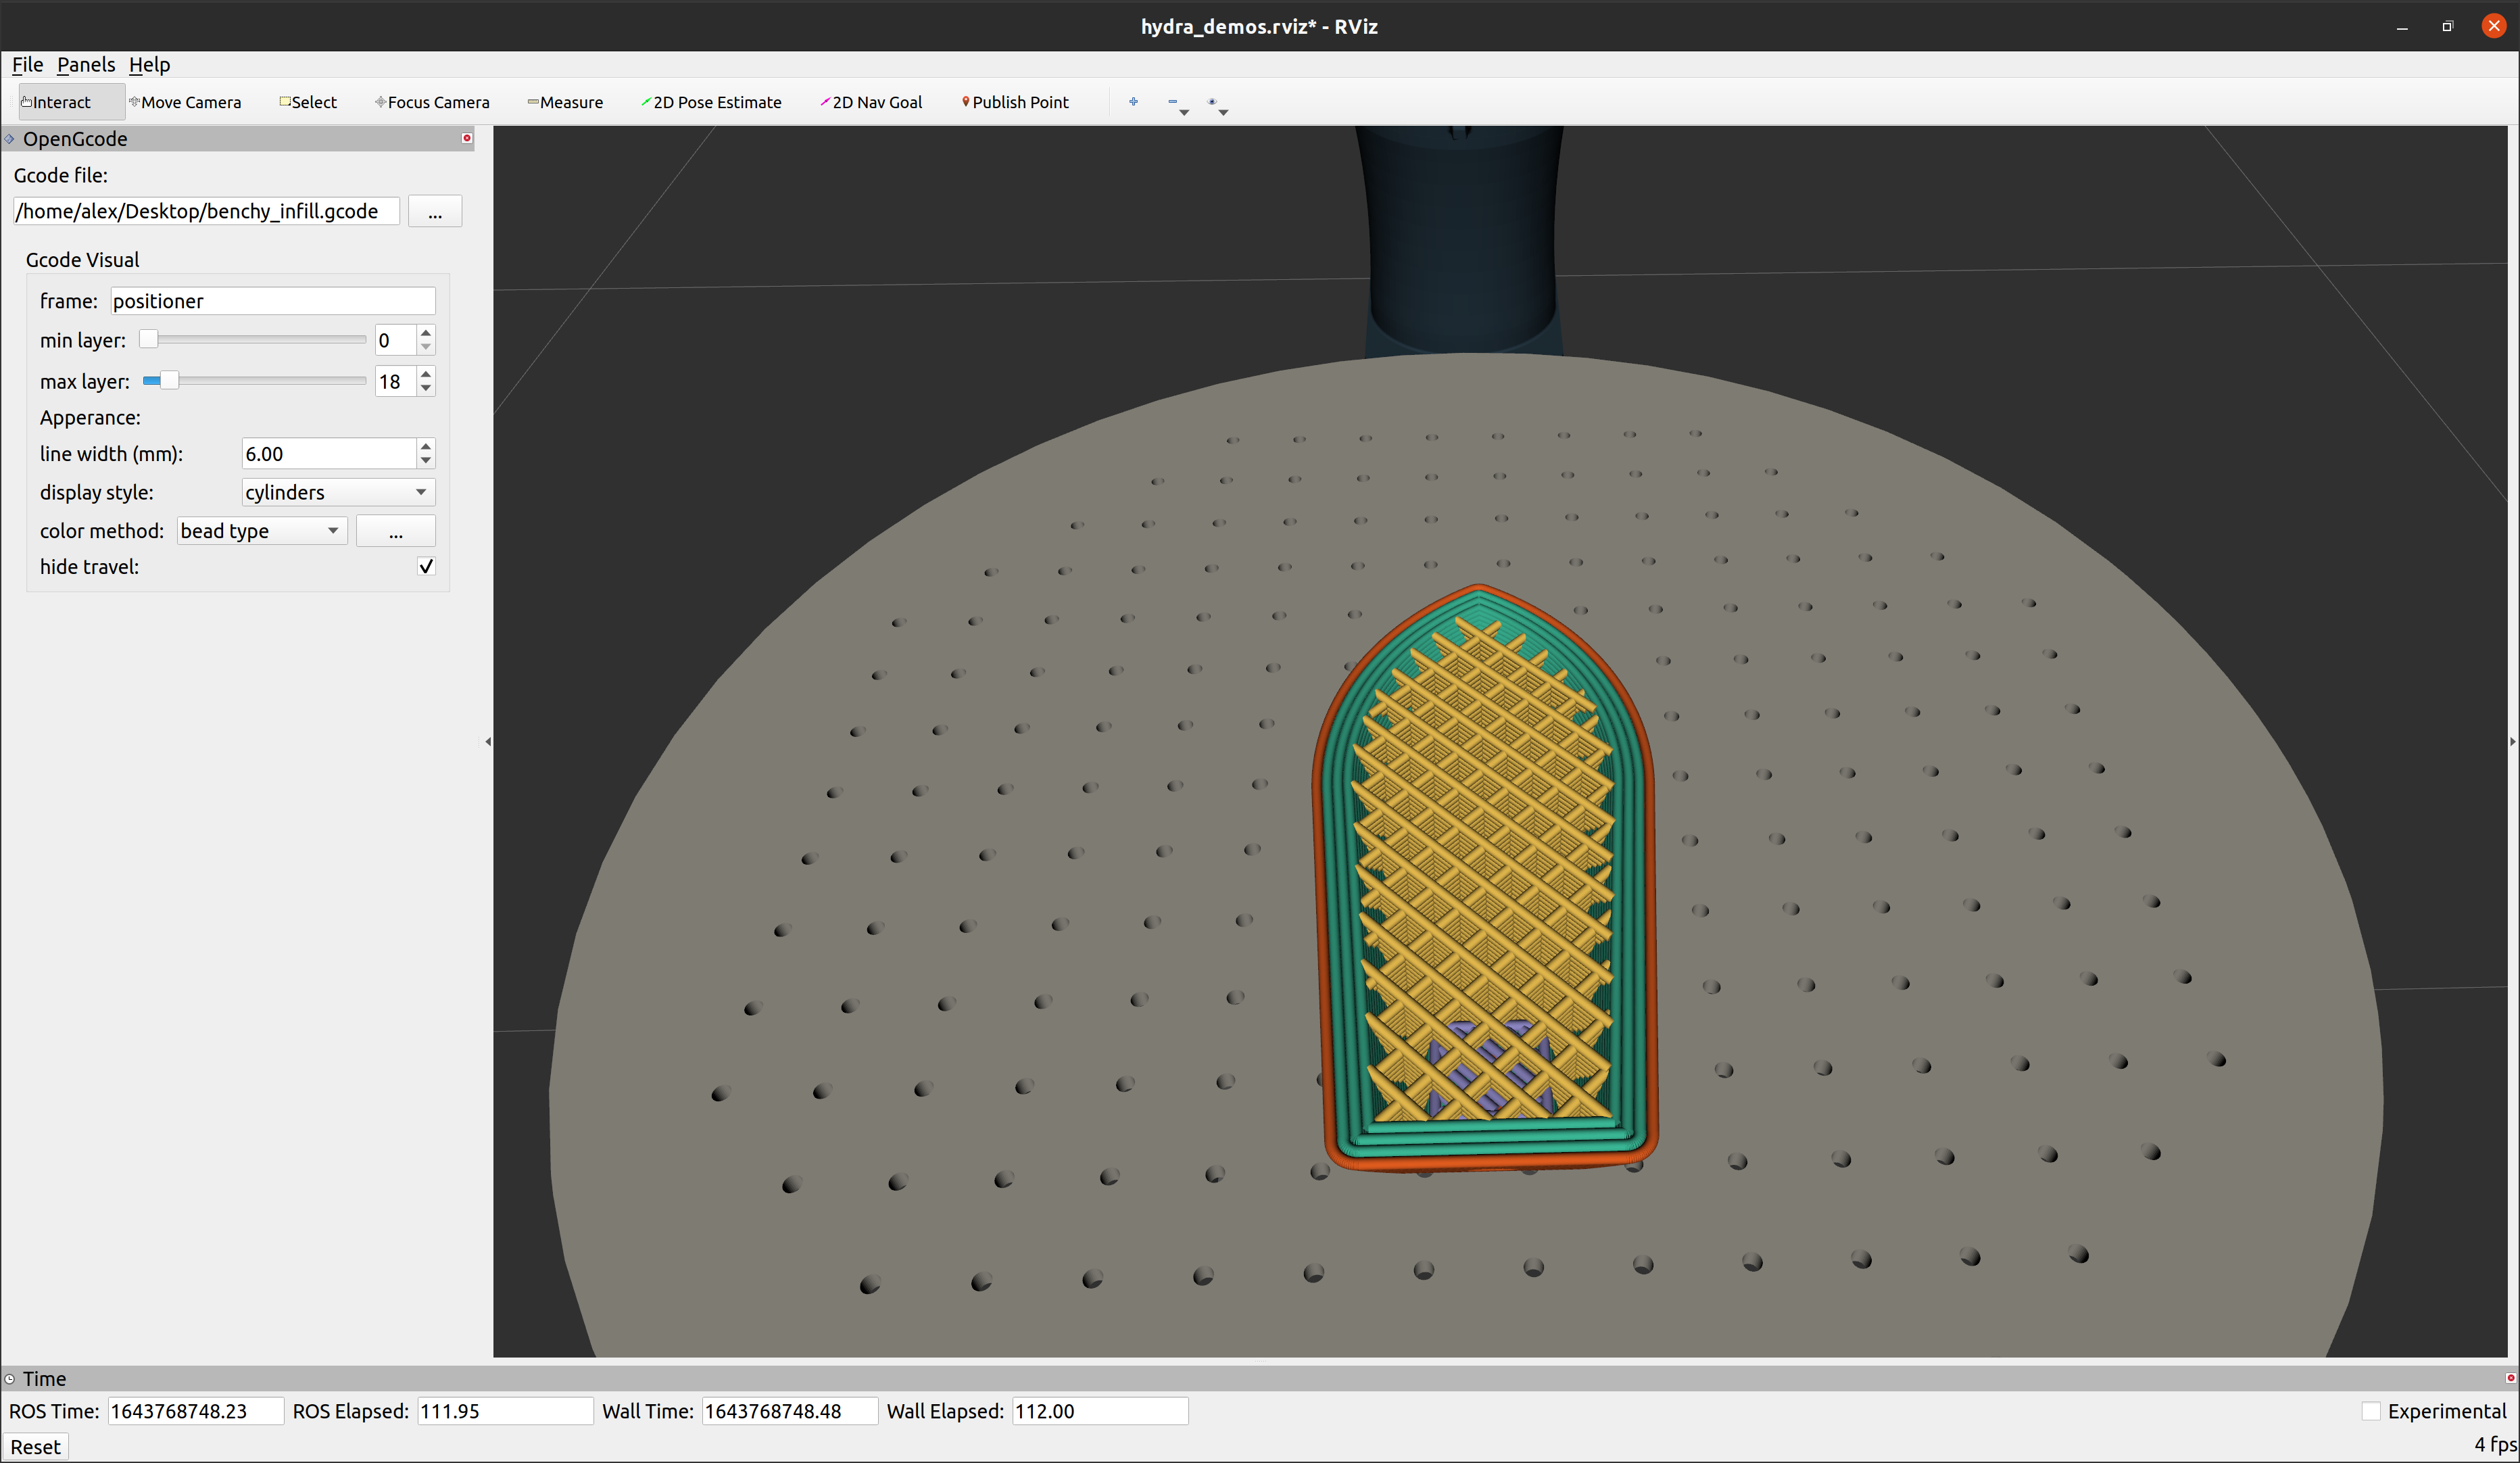
Task: Click the max layer slider handle
Action: tap(169, 381)
